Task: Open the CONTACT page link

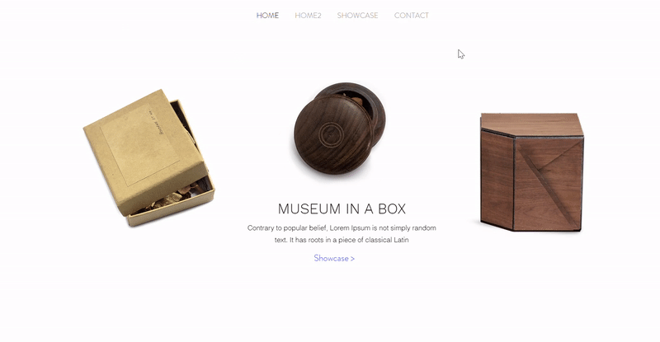Action: (x=411, y=16)
